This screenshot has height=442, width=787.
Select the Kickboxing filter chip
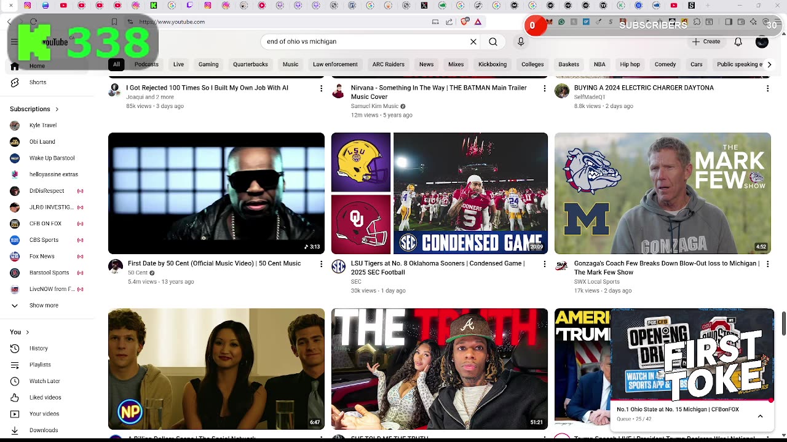[492, 64]
